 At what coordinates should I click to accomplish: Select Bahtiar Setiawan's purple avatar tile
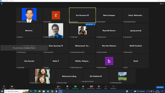[109, 61]
